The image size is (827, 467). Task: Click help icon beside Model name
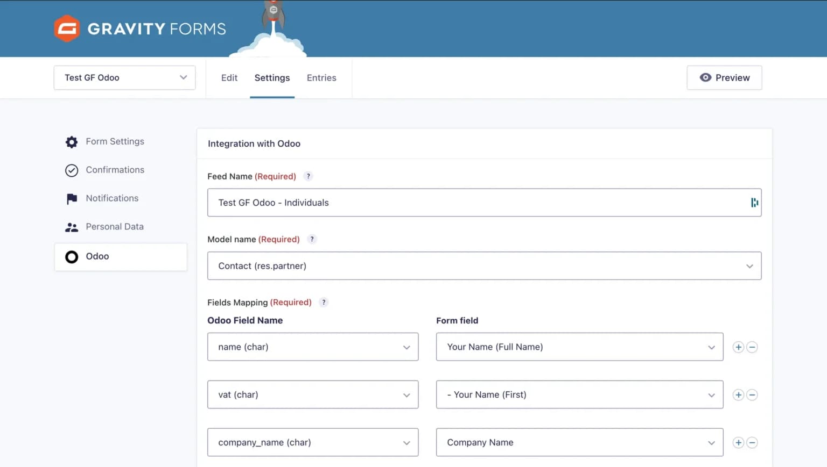pos(312,239)
